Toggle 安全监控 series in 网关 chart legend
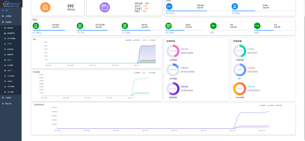The height and width of the screenshot is (141, 305). coord(128,40)
